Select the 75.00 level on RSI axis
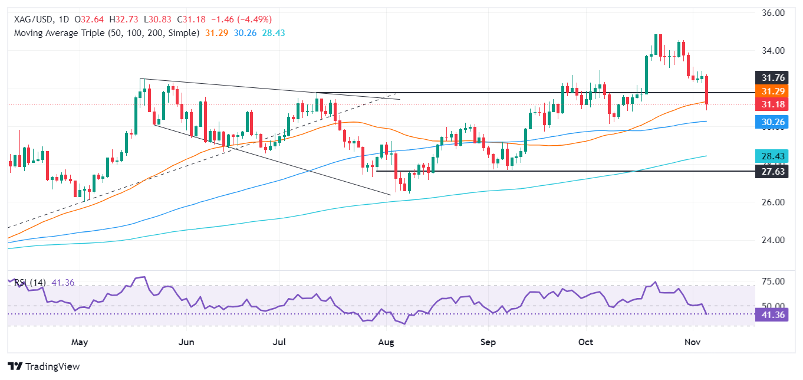The image size is (803, 380). 772,282
